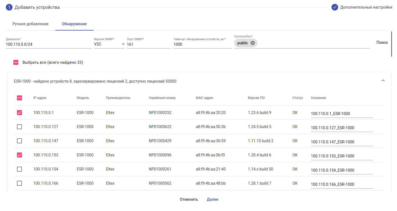The image size is (397, 211).
Task: Cancel adding devices
Action: (189, 199)
